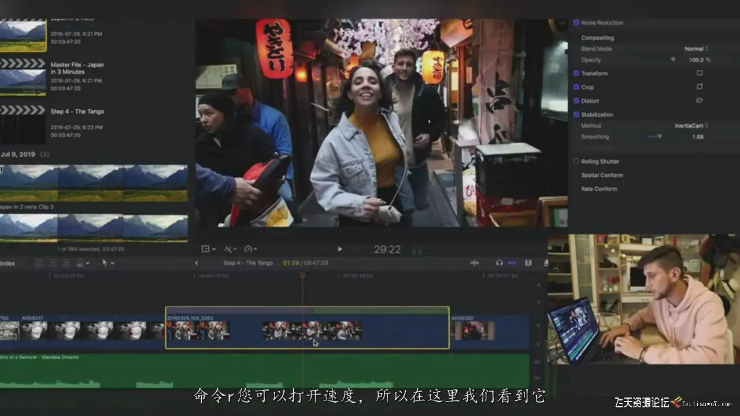Open the Blend Mode Normal dropdown

(x=696, y=49)
